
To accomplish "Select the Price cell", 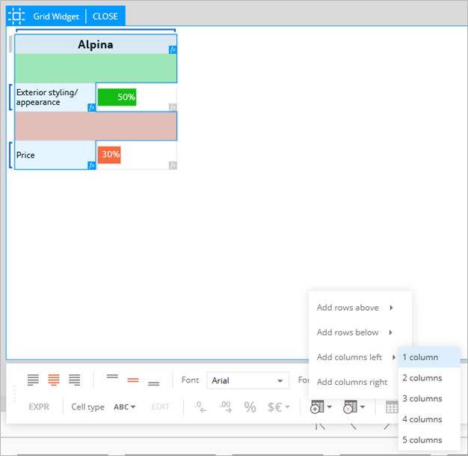I will click(55, 155).
